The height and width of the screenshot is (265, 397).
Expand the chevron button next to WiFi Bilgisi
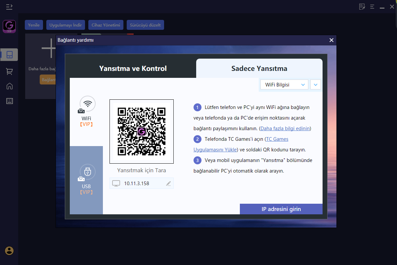[x=316, y=85]
